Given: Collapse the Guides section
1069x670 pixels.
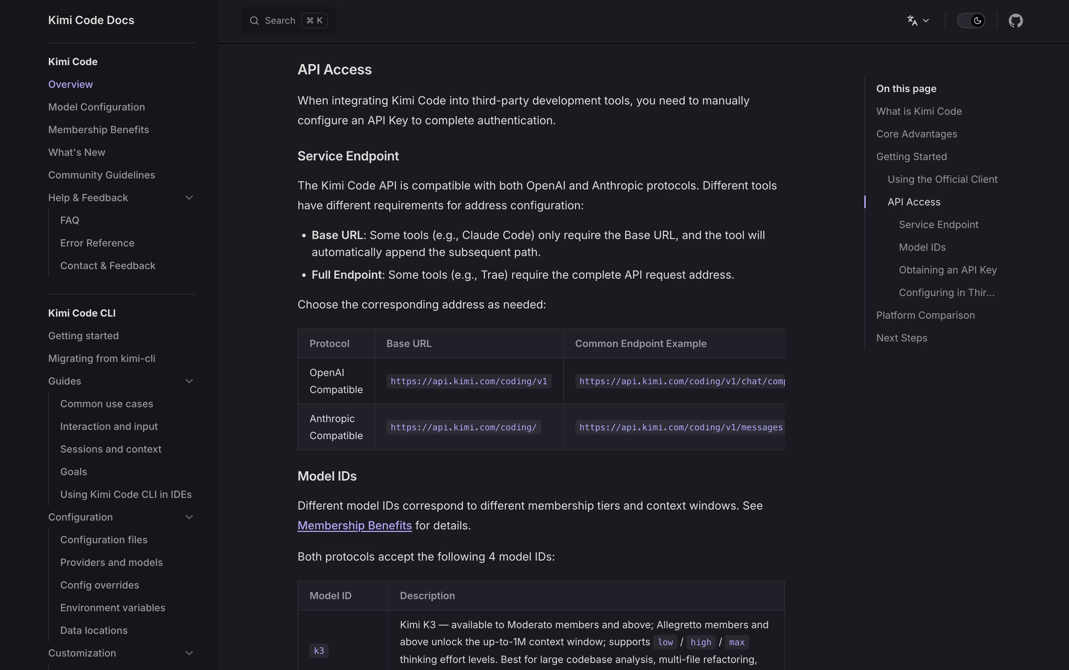Looking at the screenshot, I should tap(189, 381).
